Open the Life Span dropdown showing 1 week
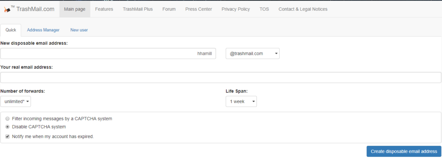The height and width of the screenshot is (163, 442). (x=241, y=102)
